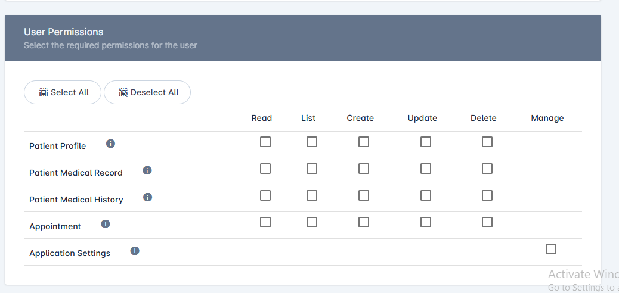Viewport: 619px width, 293px height.
Task: Show Patient Medical History info tooltip icon
Action: point(148,197)
